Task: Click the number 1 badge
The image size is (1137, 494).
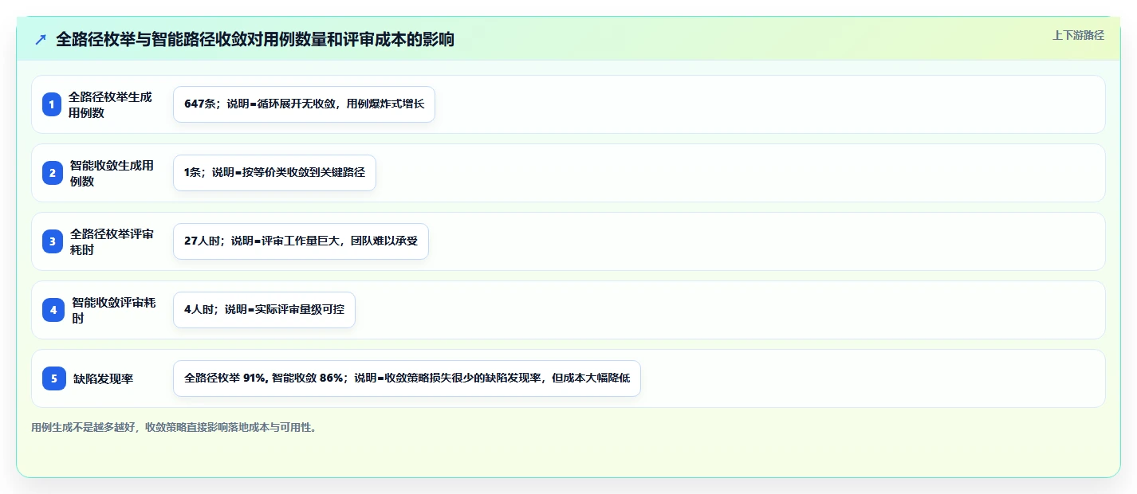Action: (52, 104)
